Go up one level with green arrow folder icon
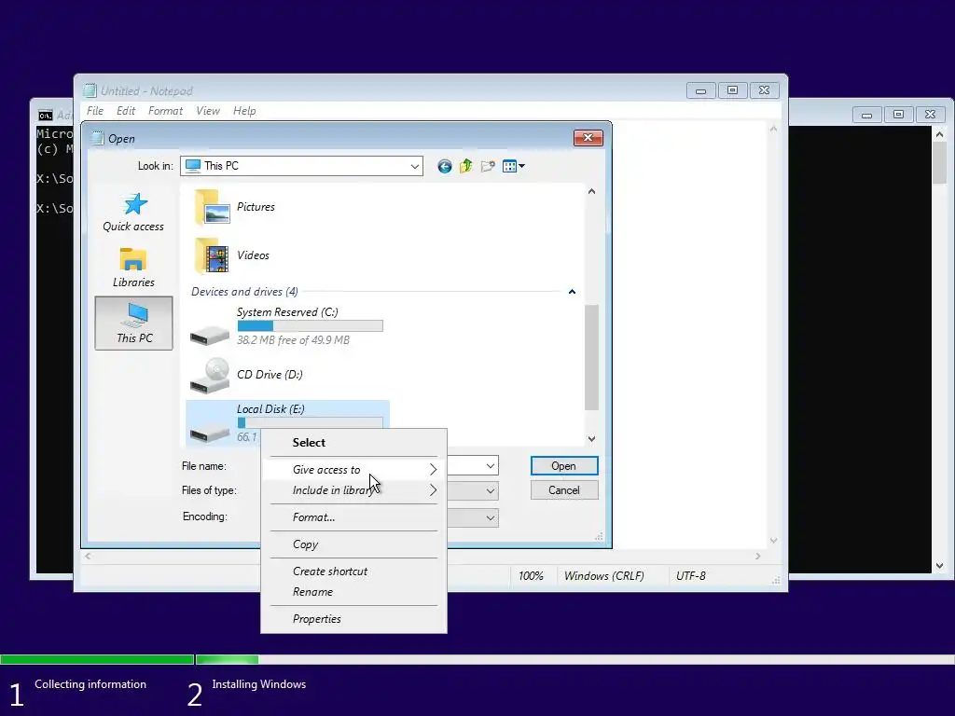This screenshot has width=955, height=716. click(x=466, y=166)
